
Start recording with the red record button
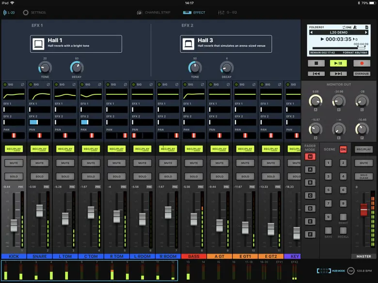point(362,63)
